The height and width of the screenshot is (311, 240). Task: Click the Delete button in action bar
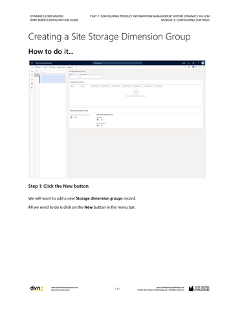(52, 67)
